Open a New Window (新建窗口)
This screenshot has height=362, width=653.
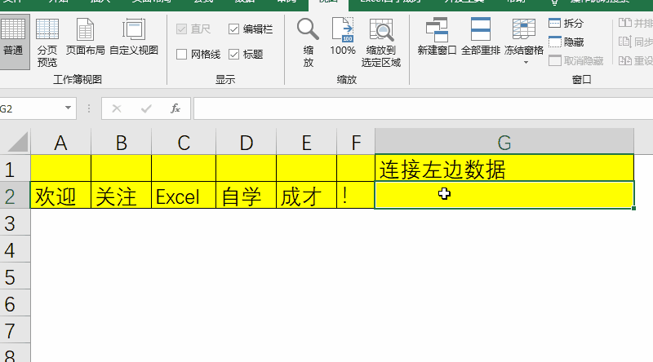(437, 38)
